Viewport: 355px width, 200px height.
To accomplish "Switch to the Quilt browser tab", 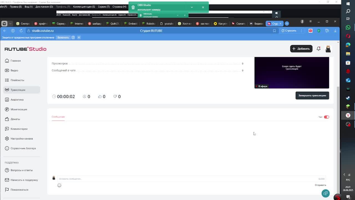I will point(113,24).
